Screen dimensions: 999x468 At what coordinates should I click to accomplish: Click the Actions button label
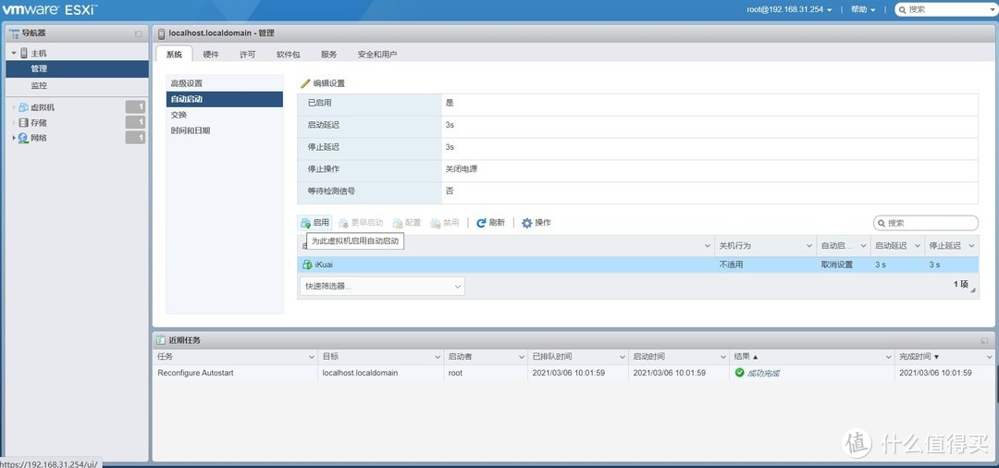point(543,223)
